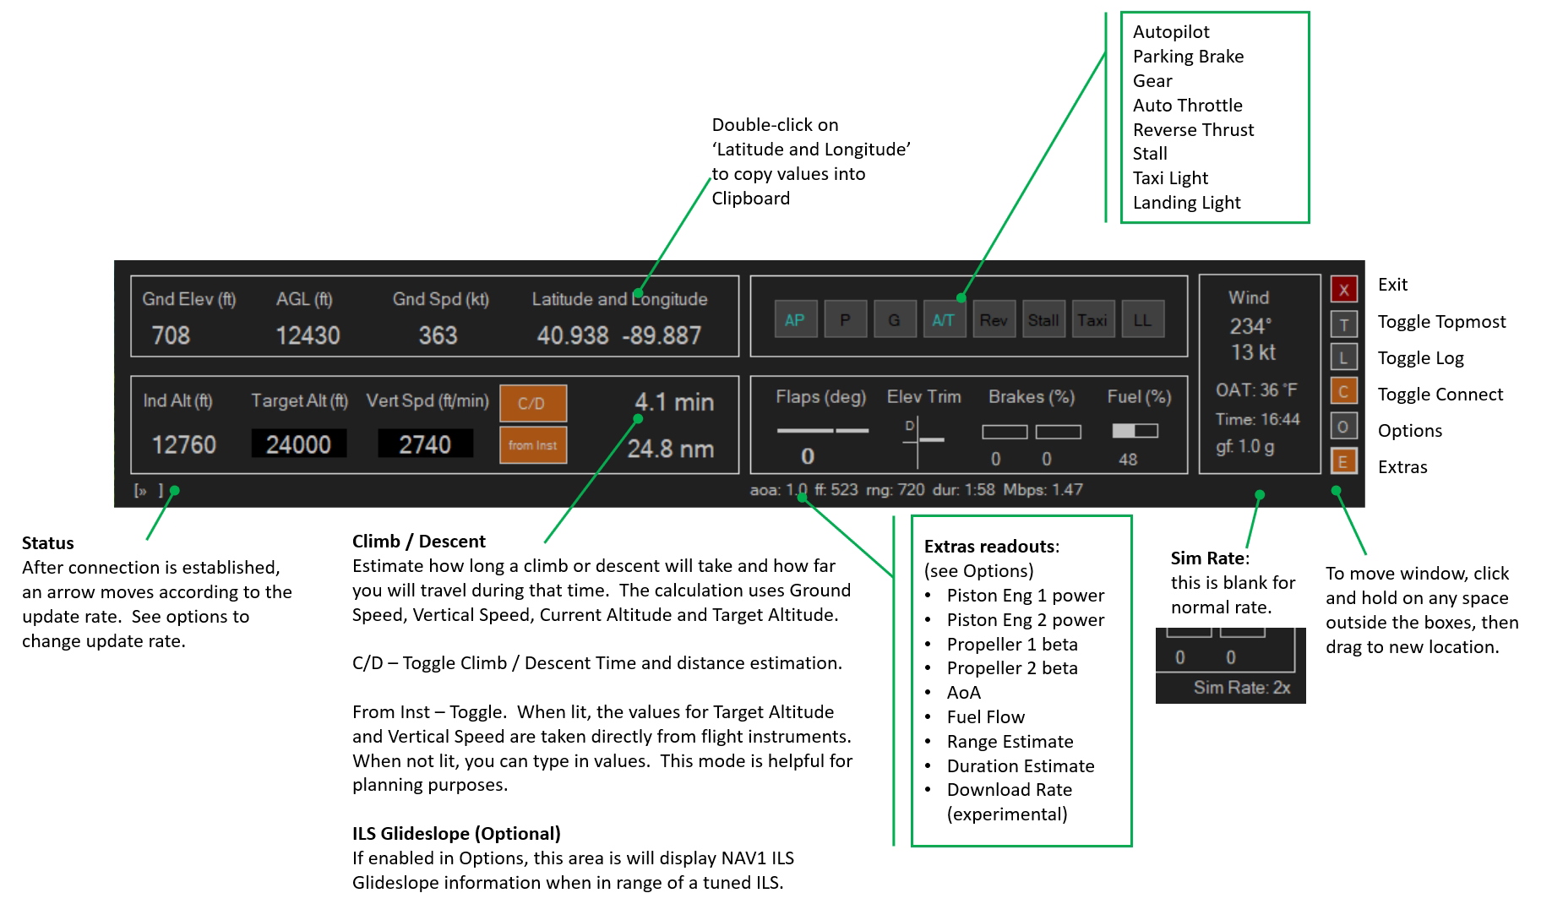Click the OAT: 36 °F readout
This screenshot has height=904, width=1552.
tap(1256, 390)
